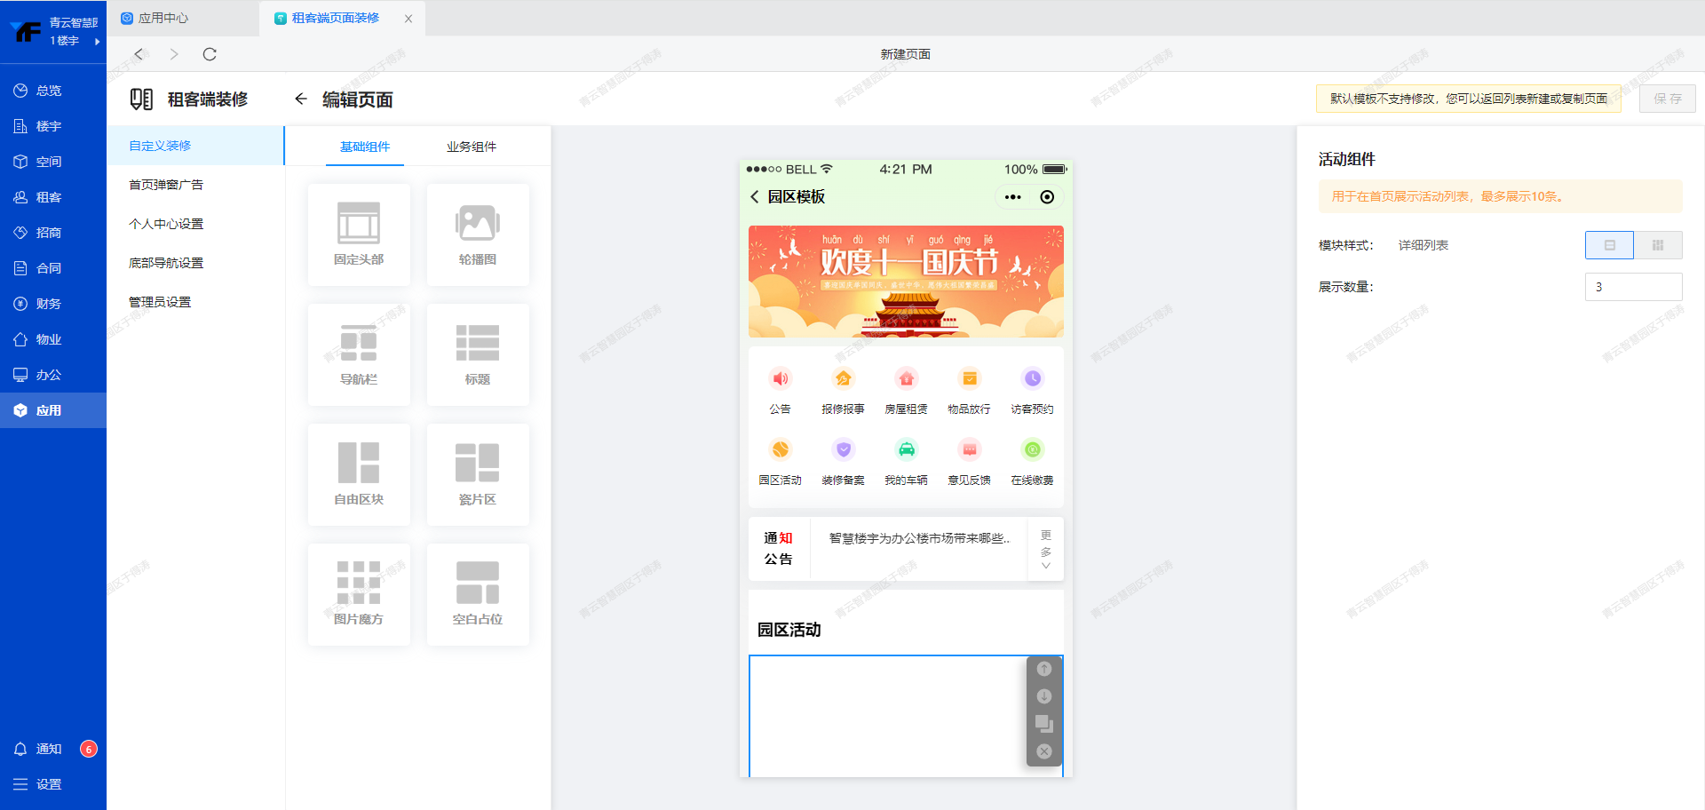The image size is (1705, 810).
Task: Go back using the edit page arrow
Action: 301,99
